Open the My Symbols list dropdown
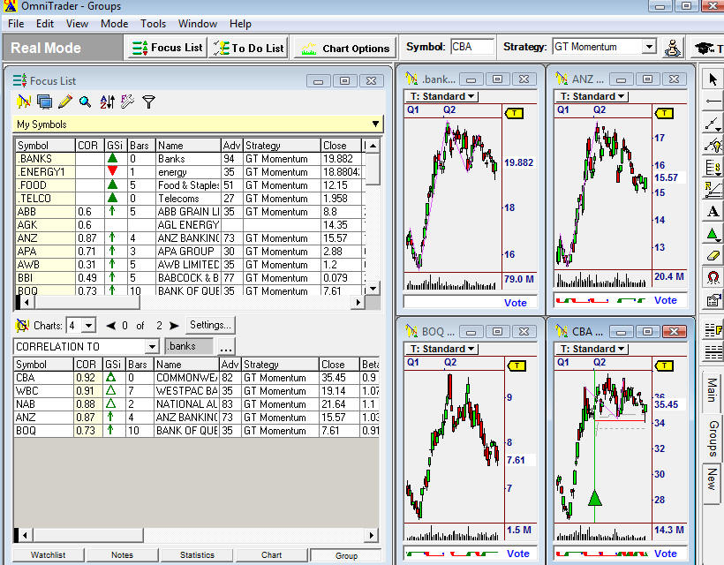The image size is (724, 565). [x=375, y=124]
